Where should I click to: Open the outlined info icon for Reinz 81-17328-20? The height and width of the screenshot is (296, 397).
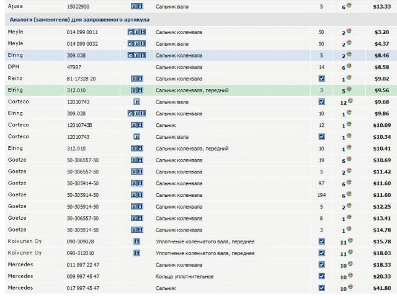point(134,79)
